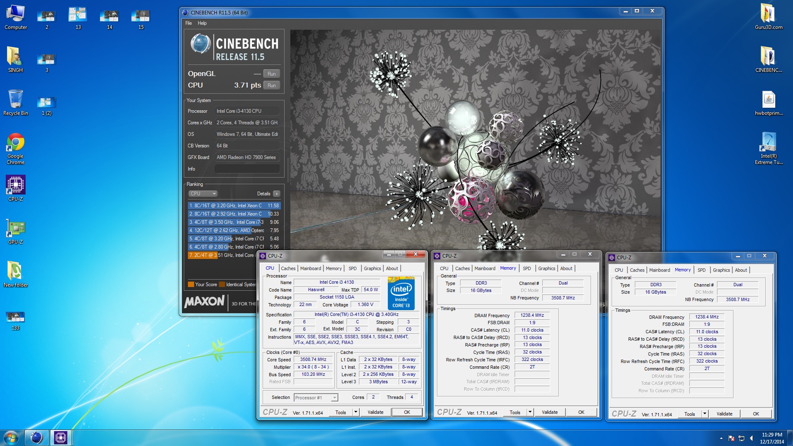
Task: Open hwbotprime Java file icon
Action: (x=768, y=103)
